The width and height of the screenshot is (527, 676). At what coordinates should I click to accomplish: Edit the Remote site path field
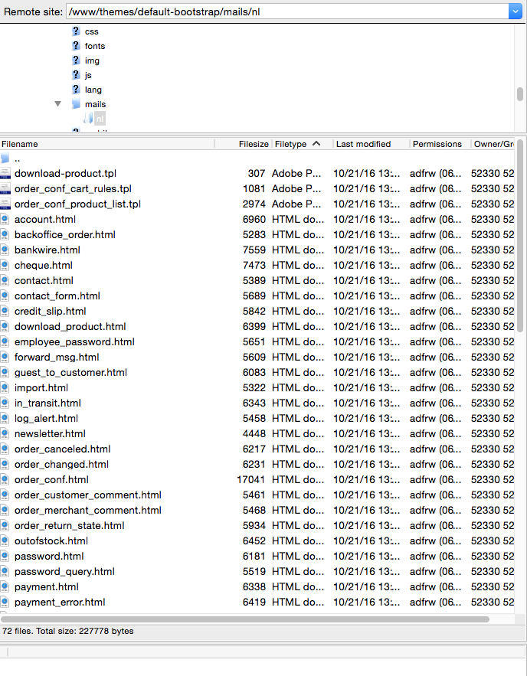click(x=288, y=11)
